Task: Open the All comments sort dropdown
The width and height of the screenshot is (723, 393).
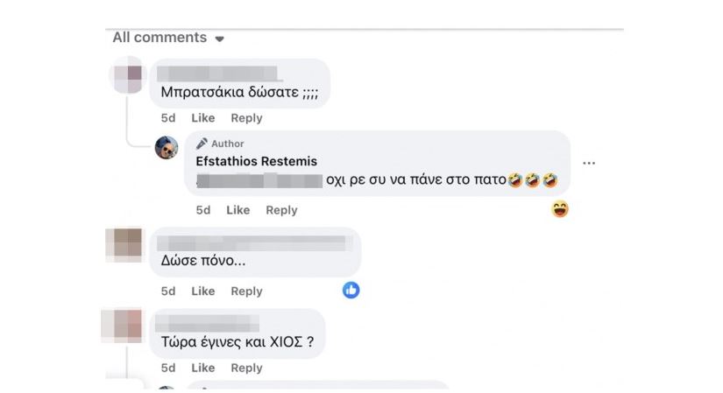Action: tap(219, 39)
